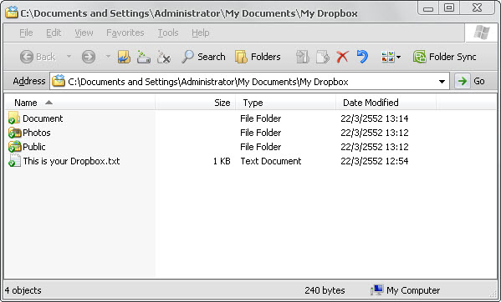Click the Public folder name
501x302 pixels.
coord(34,147)
